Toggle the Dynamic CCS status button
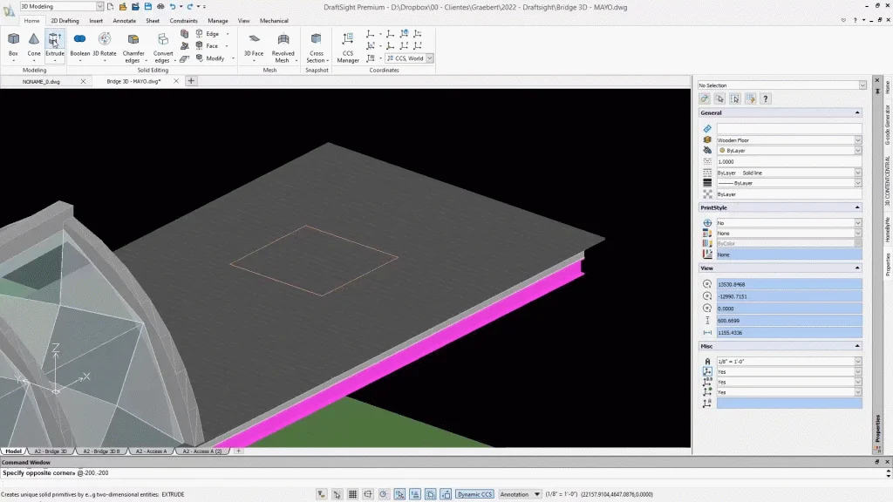This screenshot has width=893, height=502. [x=474, y=494]
